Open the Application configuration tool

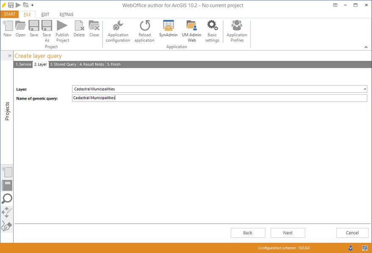[x=117, y=31]
